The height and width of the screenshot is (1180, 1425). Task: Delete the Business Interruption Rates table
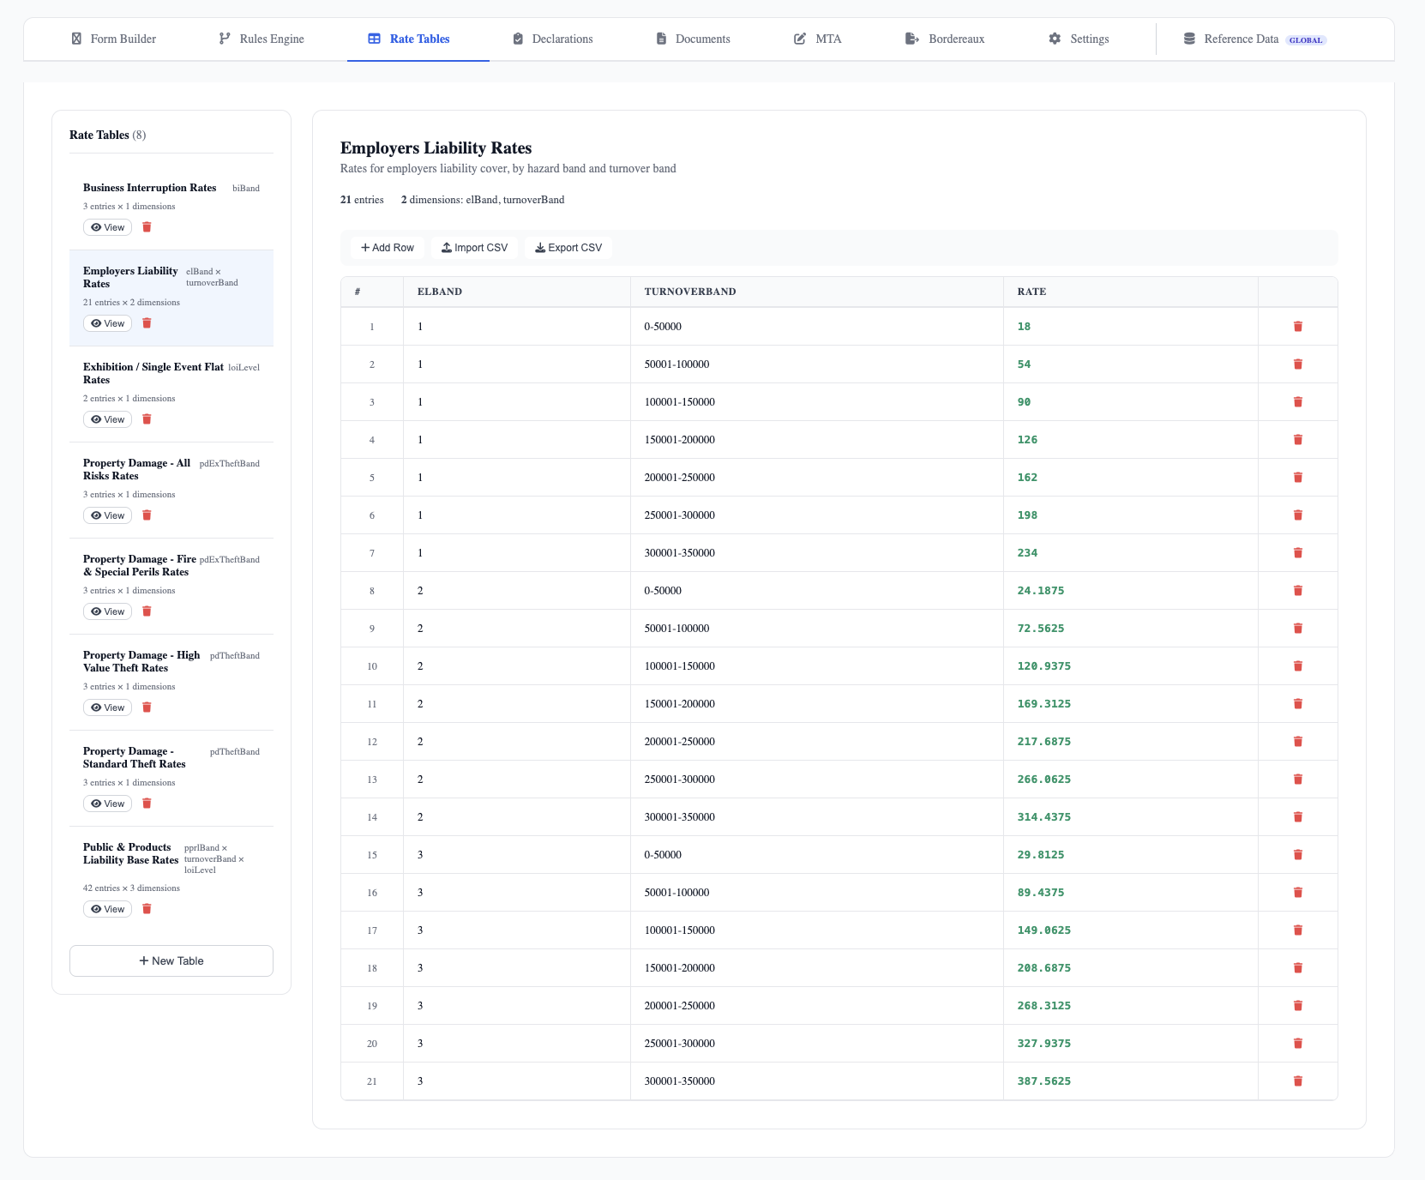(x=147, y=227)
